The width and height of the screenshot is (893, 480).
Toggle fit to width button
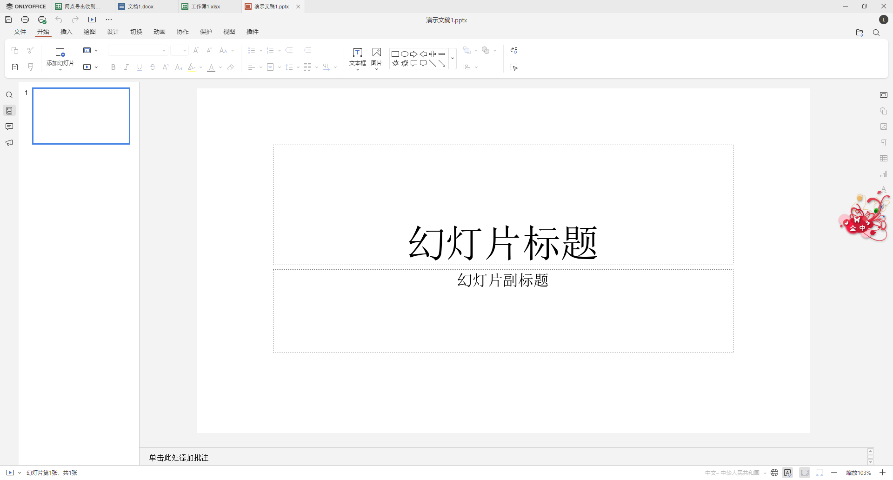[x=820, y=473]
